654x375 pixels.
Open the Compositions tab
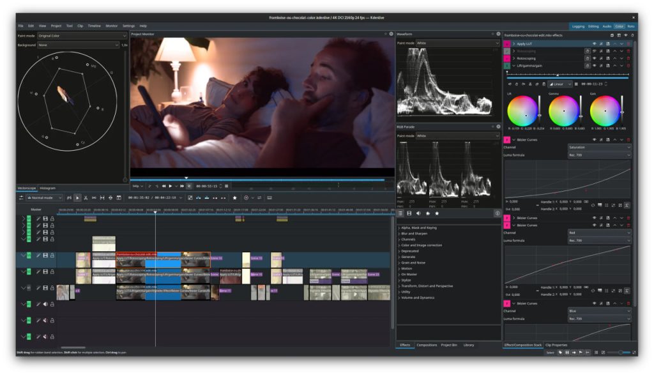pyautogui.click(x=427, y=345)
